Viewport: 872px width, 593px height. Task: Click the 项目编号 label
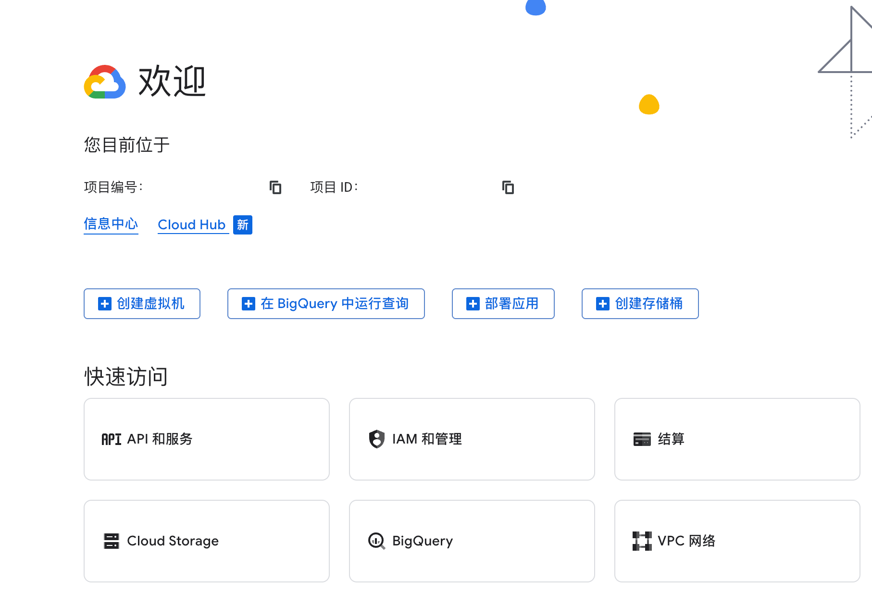click(113, 187)
